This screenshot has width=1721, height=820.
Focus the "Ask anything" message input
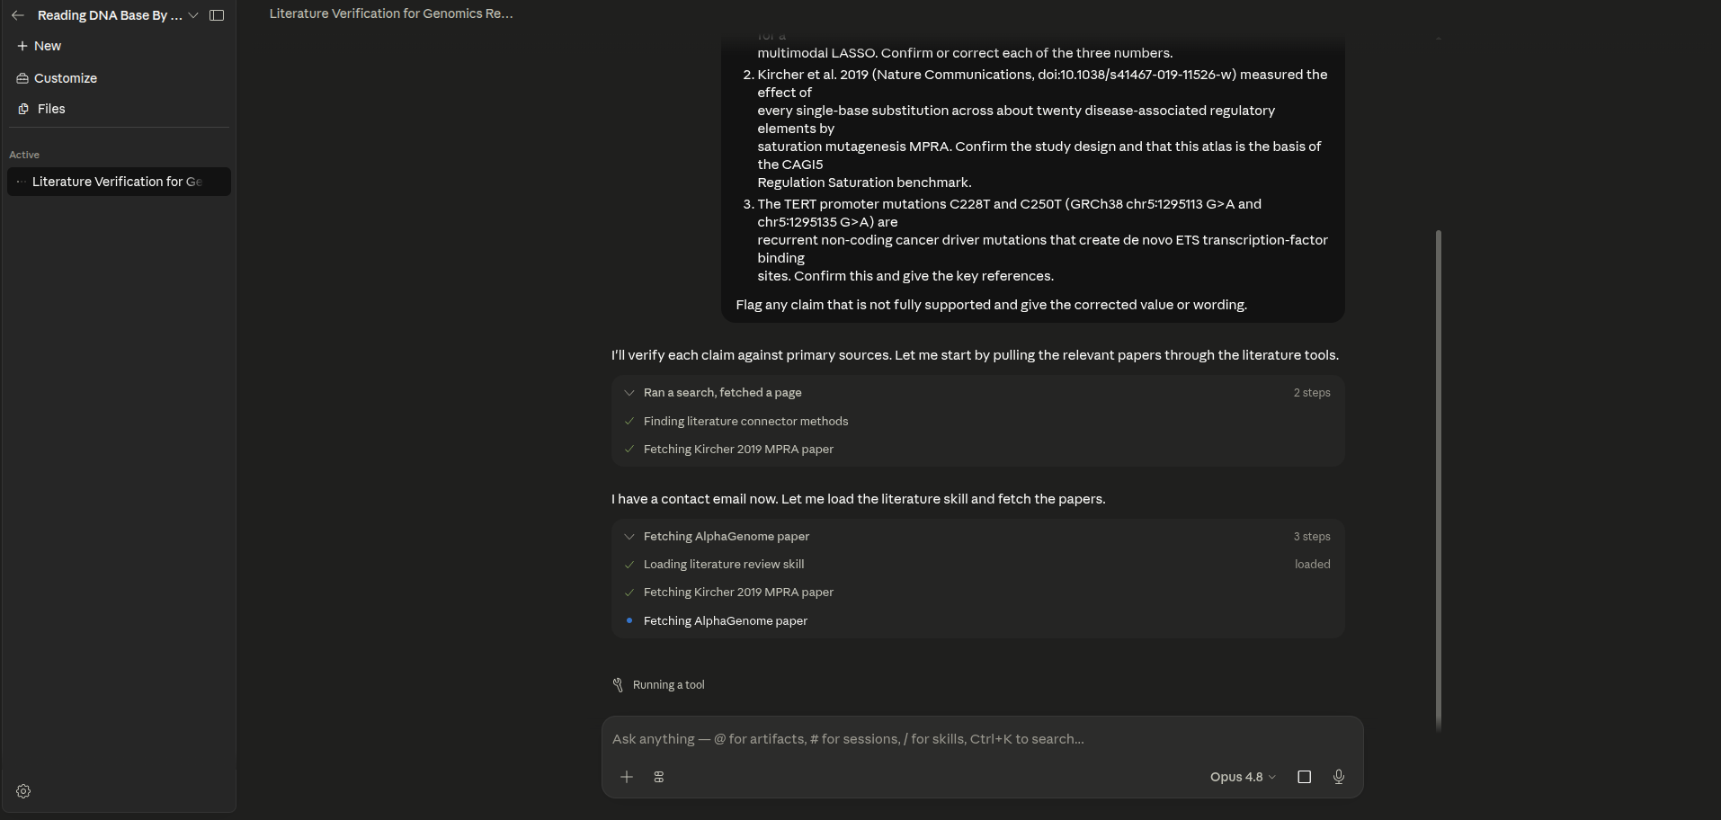point(982,739)
